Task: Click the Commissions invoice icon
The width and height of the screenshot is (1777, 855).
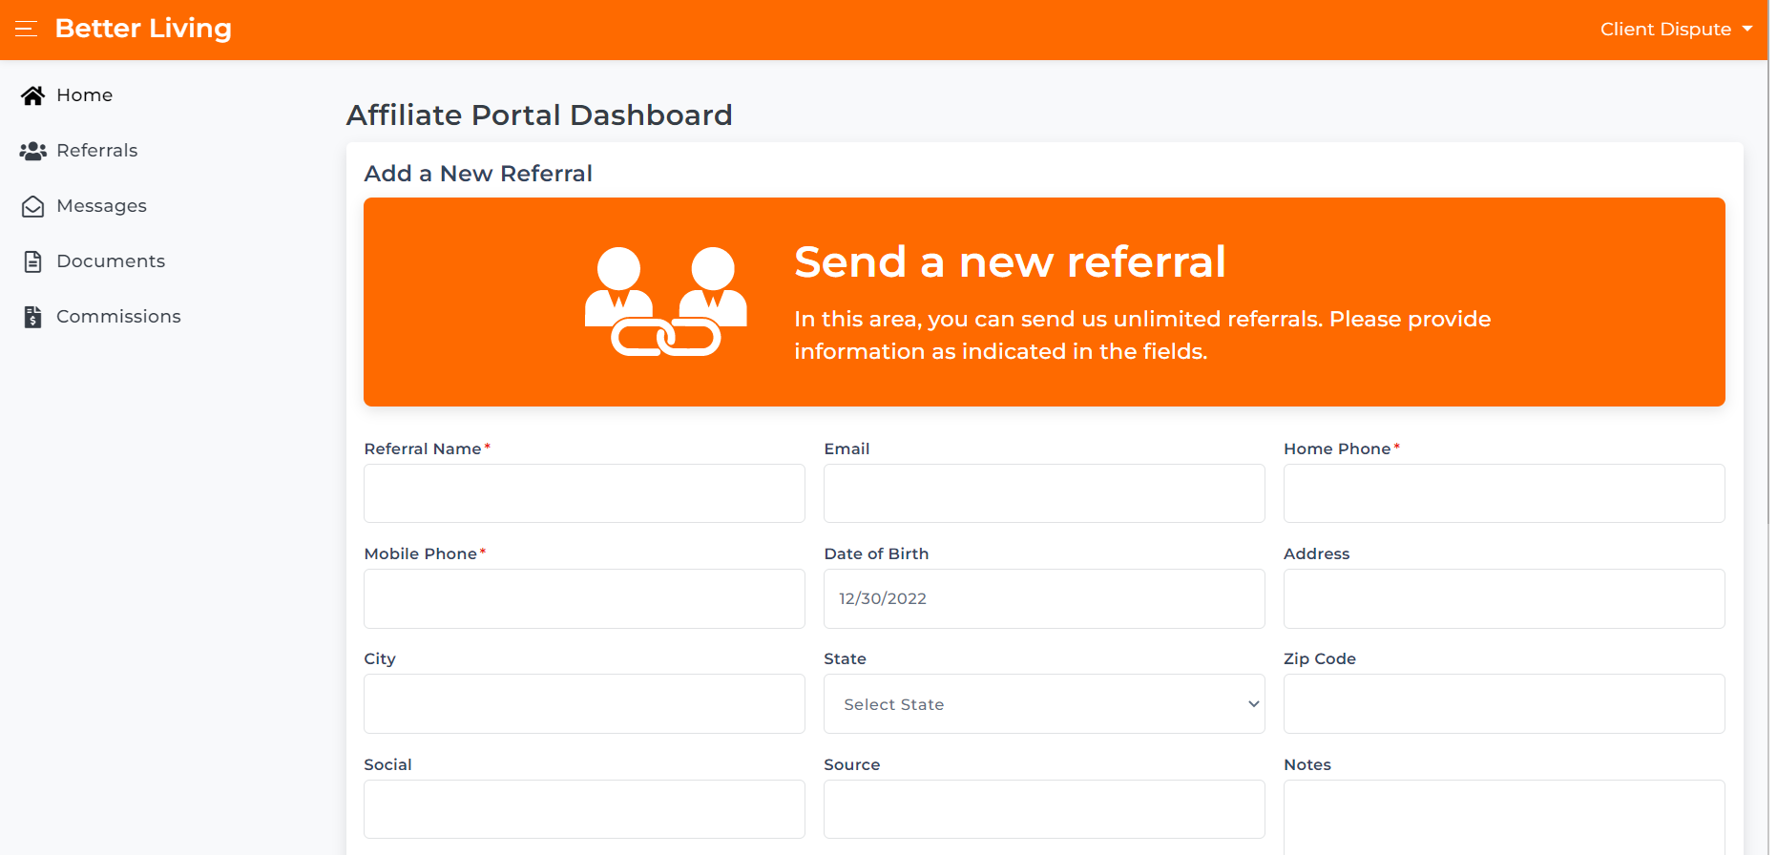Action: [x=33, y=317]
